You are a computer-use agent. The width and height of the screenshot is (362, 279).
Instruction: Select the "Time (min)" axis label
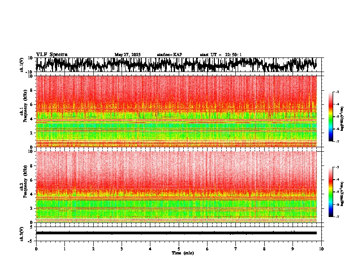(183, 253)
